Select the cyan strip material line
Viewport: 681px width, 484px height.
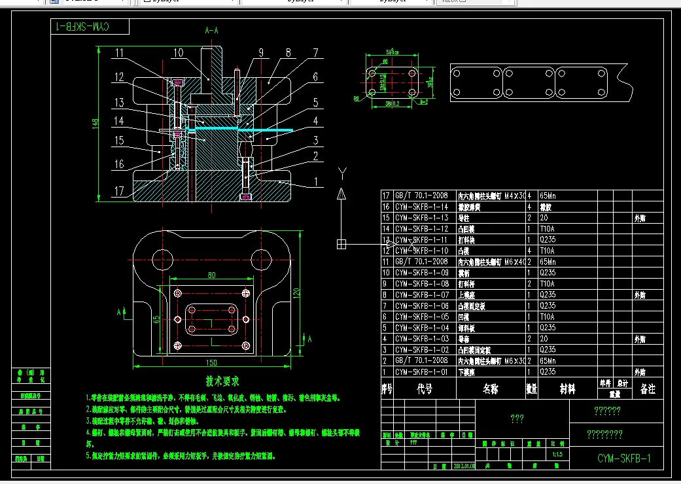point(239,130)
